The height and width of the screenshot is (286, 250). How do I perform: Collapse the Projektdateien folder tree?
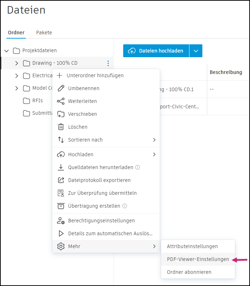coord(6,50)
